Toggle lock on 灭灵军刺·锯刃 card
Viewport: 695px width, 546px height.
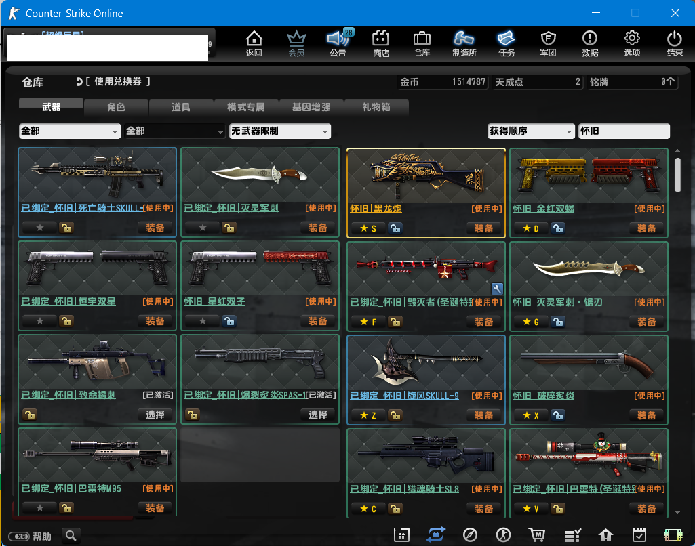point(557,322)
